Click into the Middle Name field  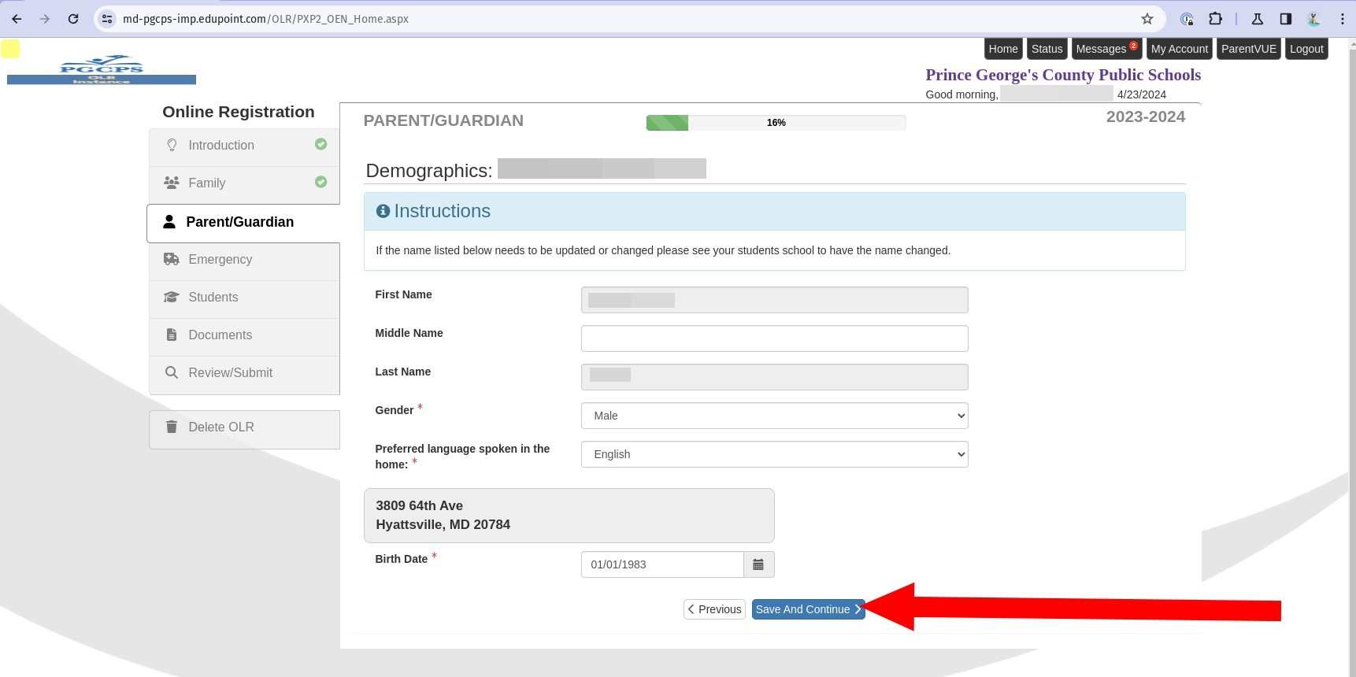(774, 338)
